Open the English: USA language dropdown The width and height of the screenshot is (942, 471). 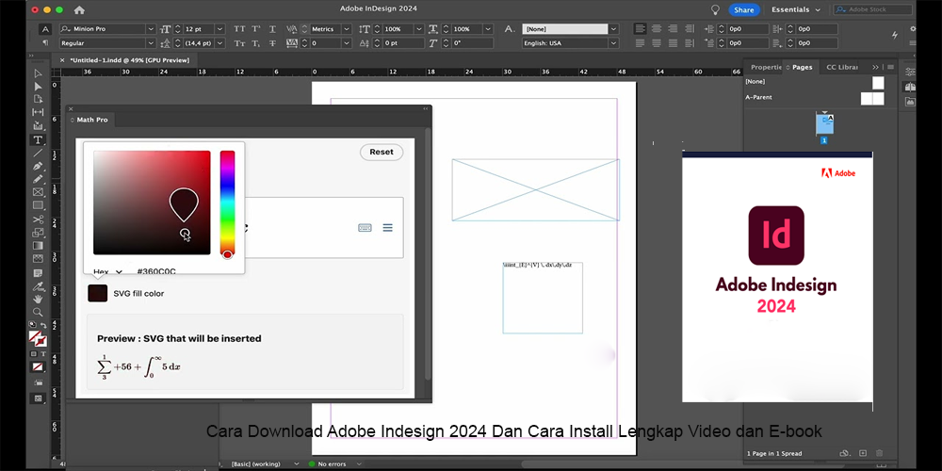(x=613, y=43)
